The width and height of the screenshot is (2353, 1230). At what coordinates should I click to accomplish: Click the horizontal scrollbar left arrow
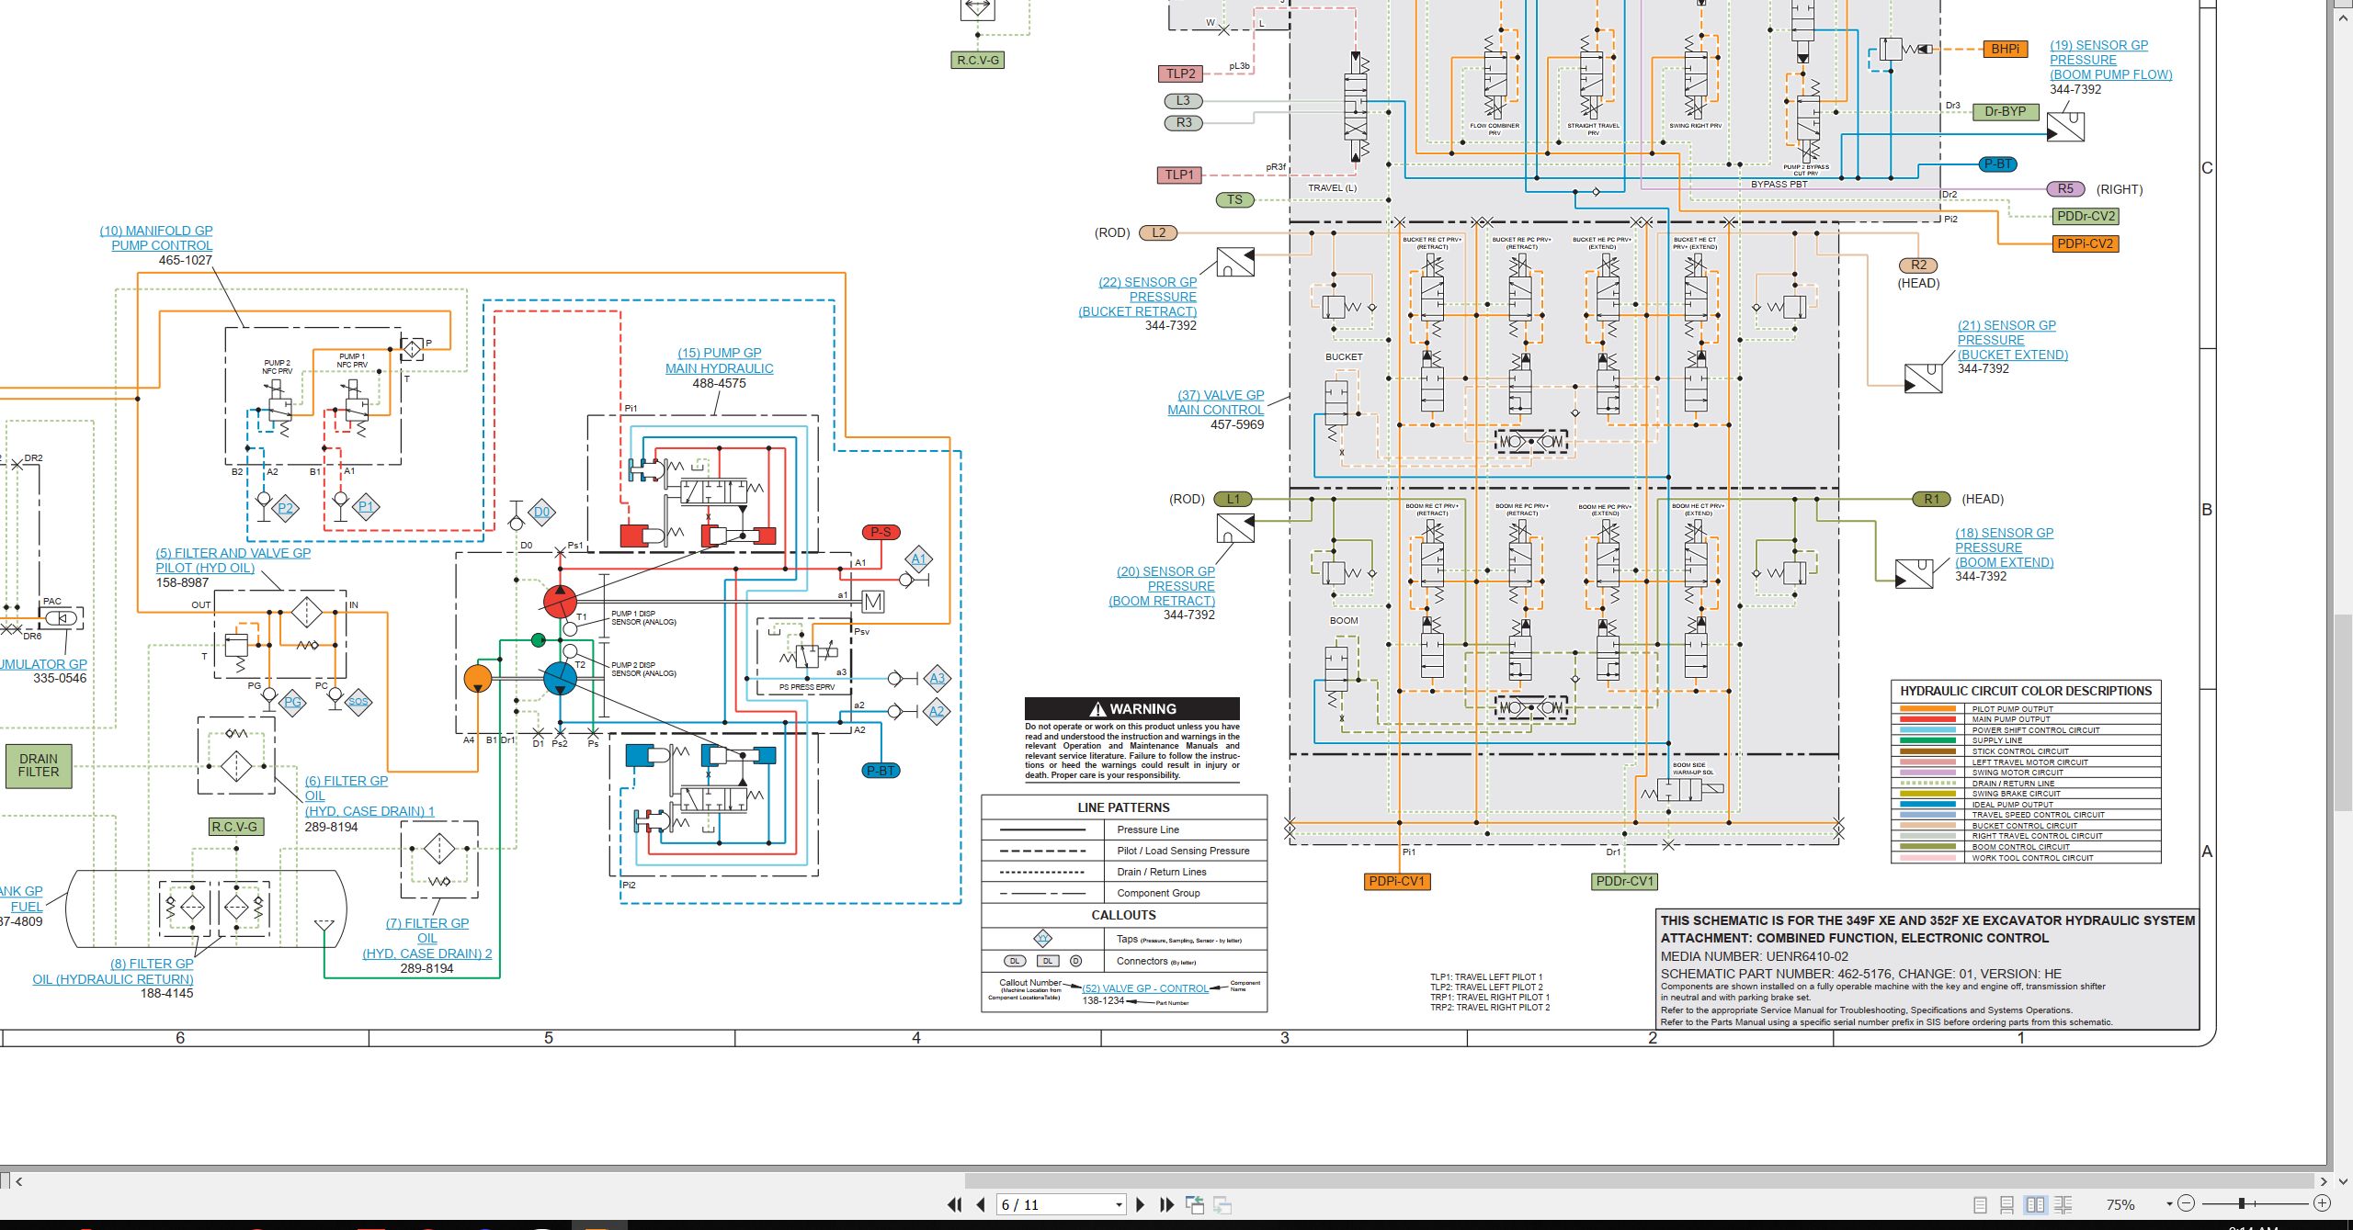click(x=18, y=1181)
